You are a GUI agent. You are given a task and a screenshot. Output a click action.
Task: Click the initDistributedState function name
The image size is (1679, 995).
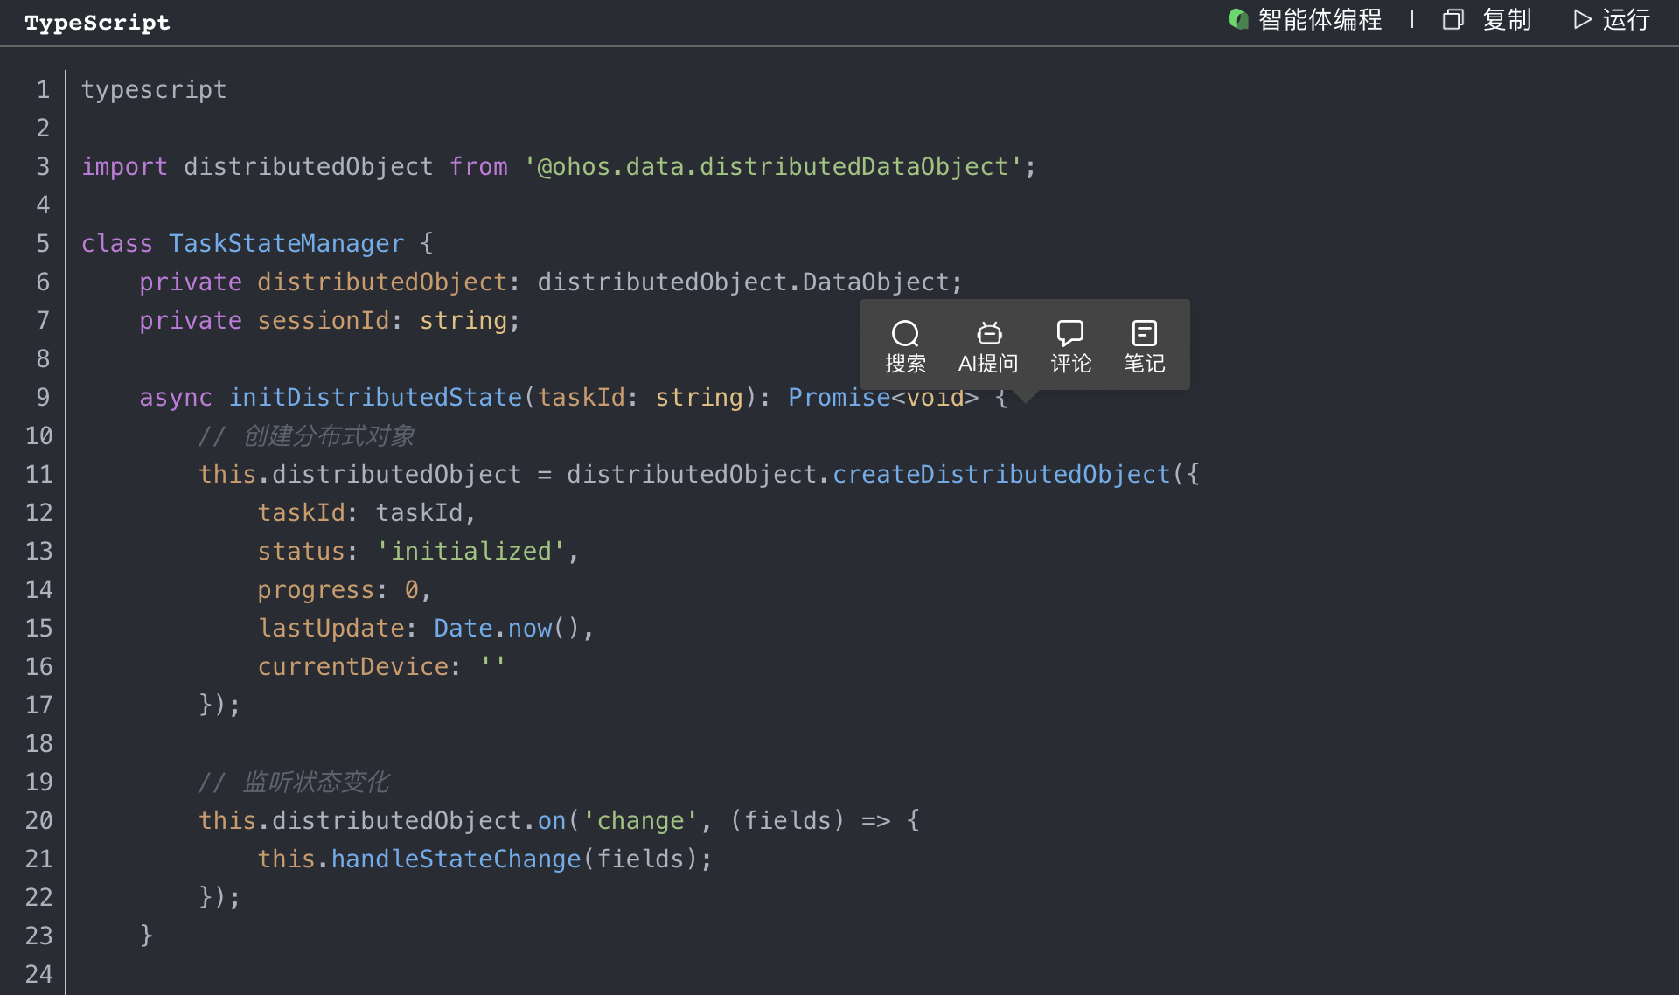[x=375, y=397]
